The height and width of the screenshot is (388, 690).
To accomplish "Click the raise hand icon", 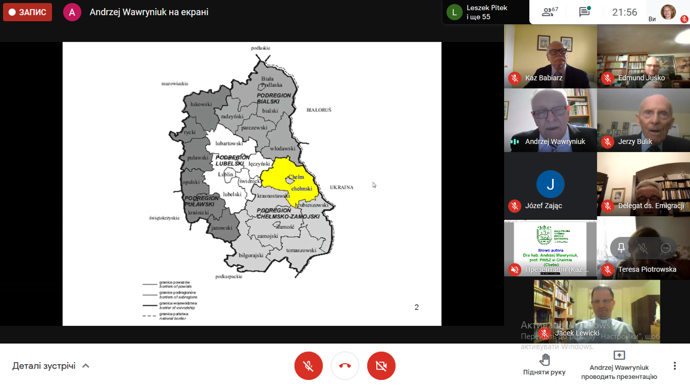I will (544, 360).
